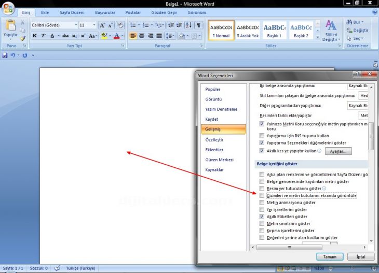Check Belge penceresinde kaydırılan metni göster

point(262,181)
